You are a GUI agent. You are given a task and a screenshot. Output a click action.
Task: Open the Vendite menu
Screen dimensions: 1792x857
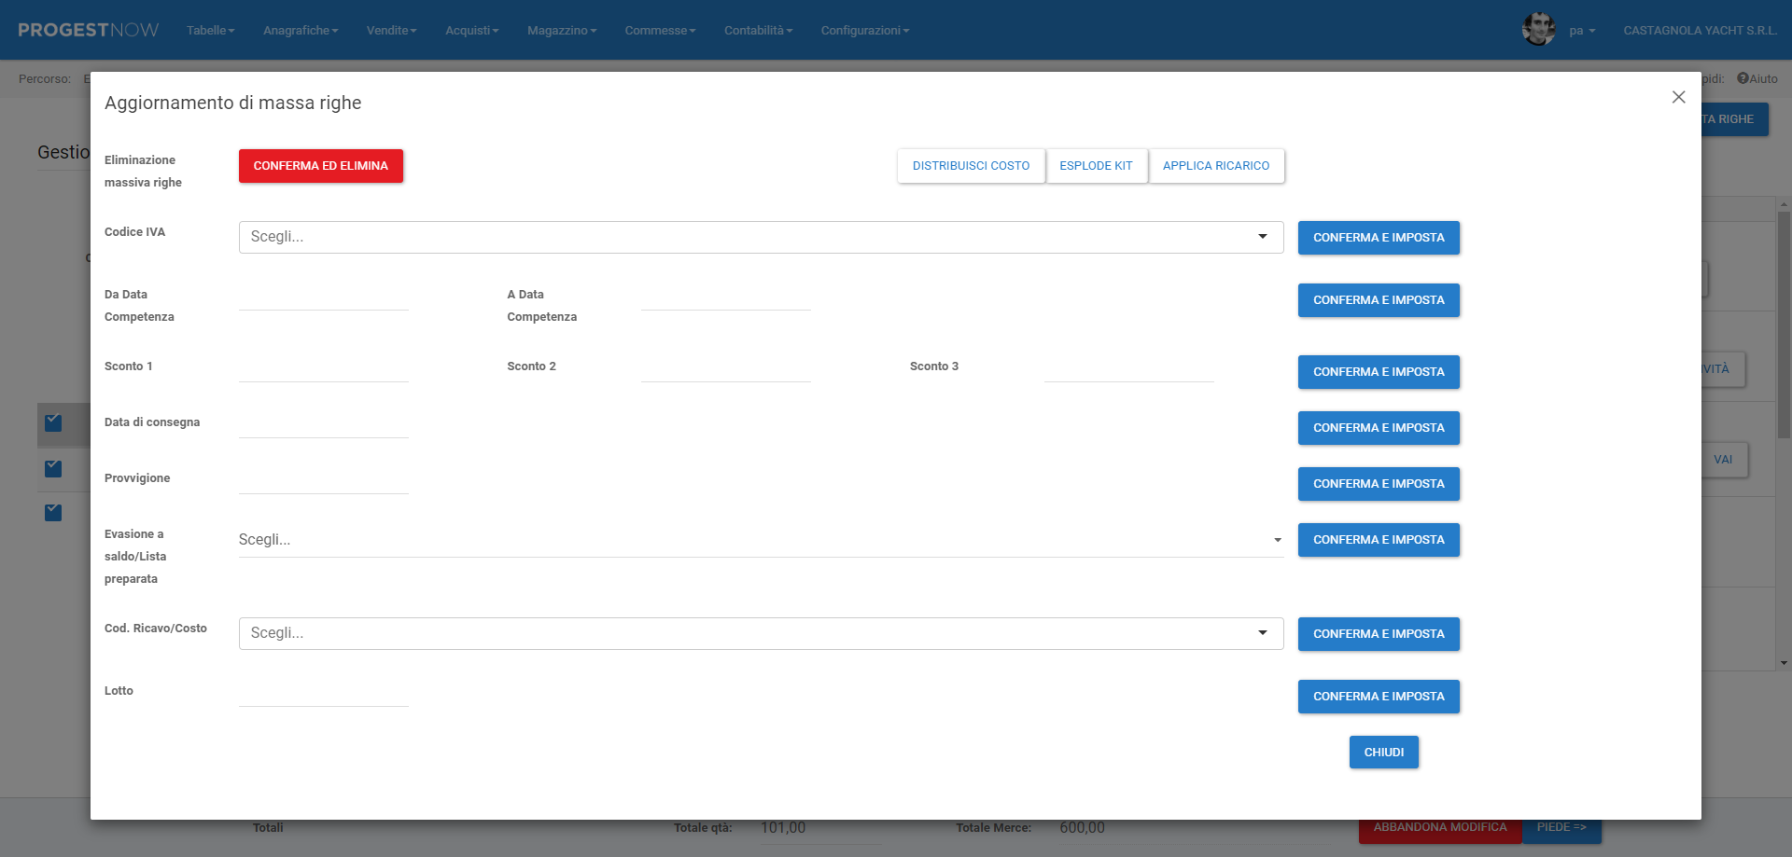click(391, 31)
